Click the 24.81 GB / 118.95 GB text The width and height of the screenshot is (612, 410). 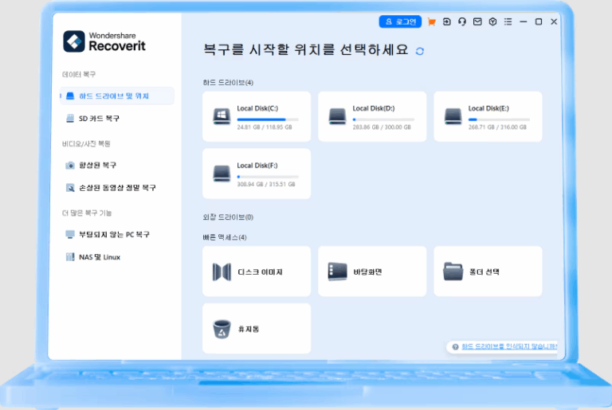[265, 127]
